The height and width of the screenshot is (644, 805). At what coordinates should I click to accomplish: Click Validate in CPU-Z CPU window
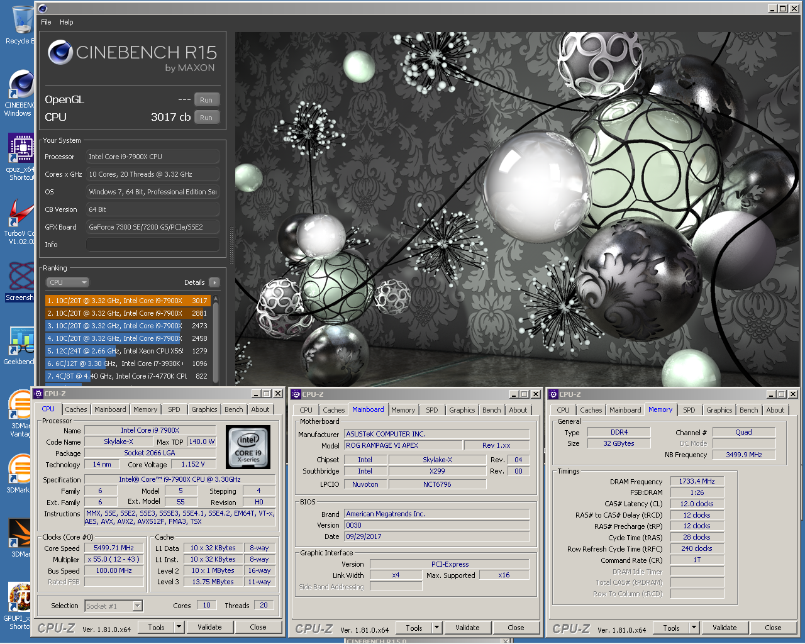pos(209,627)
